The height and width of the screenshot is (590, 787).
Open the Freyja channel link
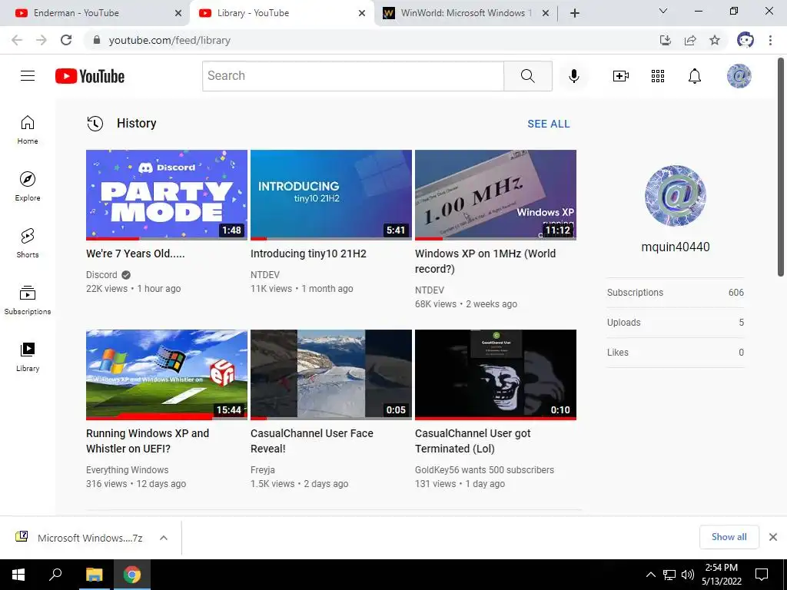[263, 470]
